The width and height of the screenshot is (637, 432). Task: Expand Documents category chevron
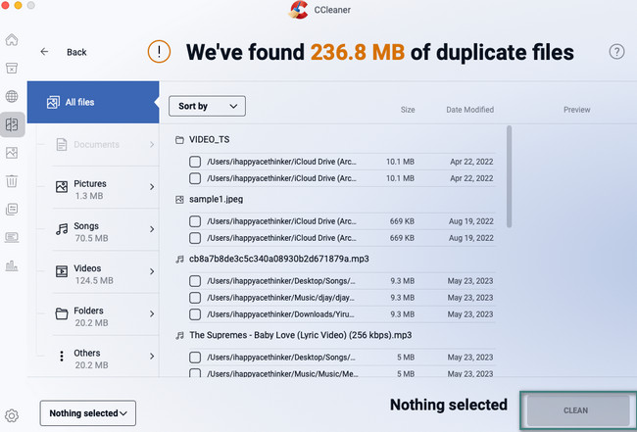(152, 145)
